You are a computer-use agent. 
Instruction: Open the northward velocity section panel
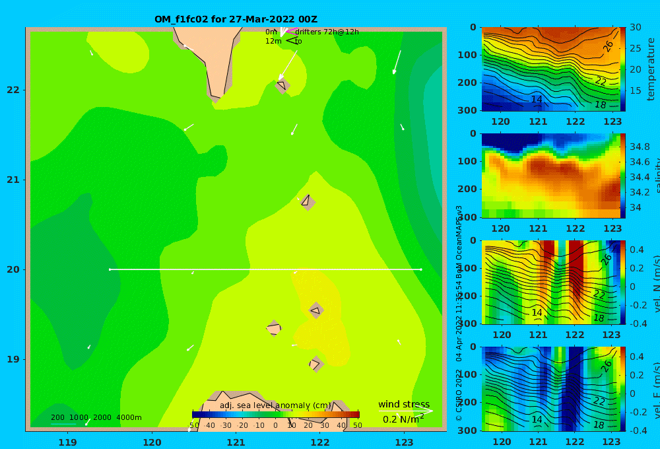(x=550, y=282)
